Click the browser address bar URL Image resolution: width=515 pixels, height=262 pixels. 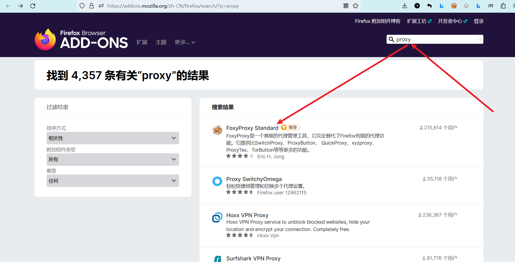[x=173, y=6]
